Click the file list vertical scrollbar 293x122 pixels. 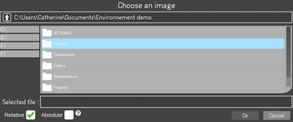pyautogui.click(x=288, y=56)
